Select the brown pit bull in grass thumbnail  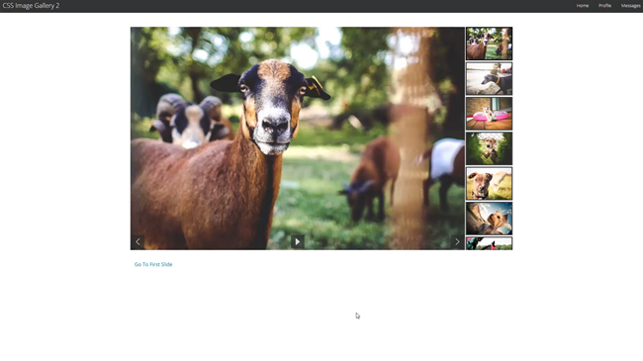(x=489, y=183)
